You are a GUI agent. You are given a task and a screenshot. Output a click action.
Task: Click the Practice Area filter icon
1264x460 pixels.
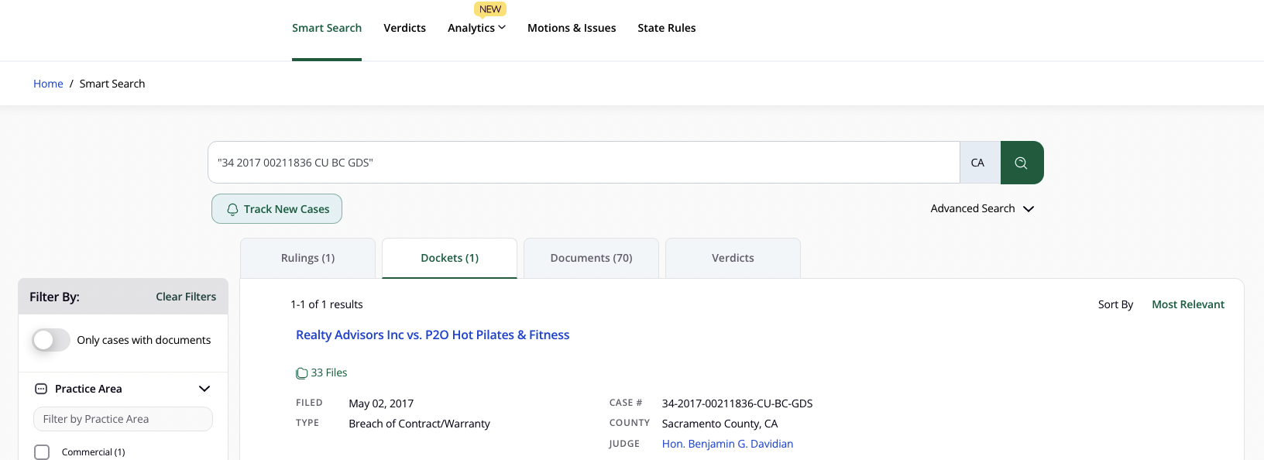pyautogui.click(x=41, y=389)
